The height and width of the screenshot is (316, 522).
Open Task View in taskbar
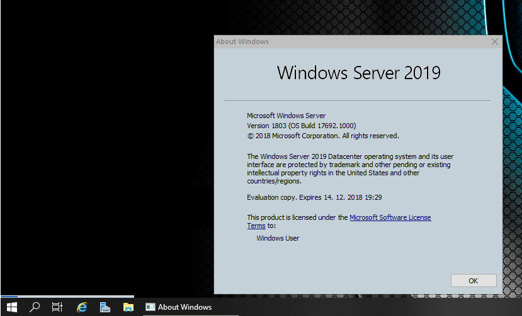tap(57, 307)
